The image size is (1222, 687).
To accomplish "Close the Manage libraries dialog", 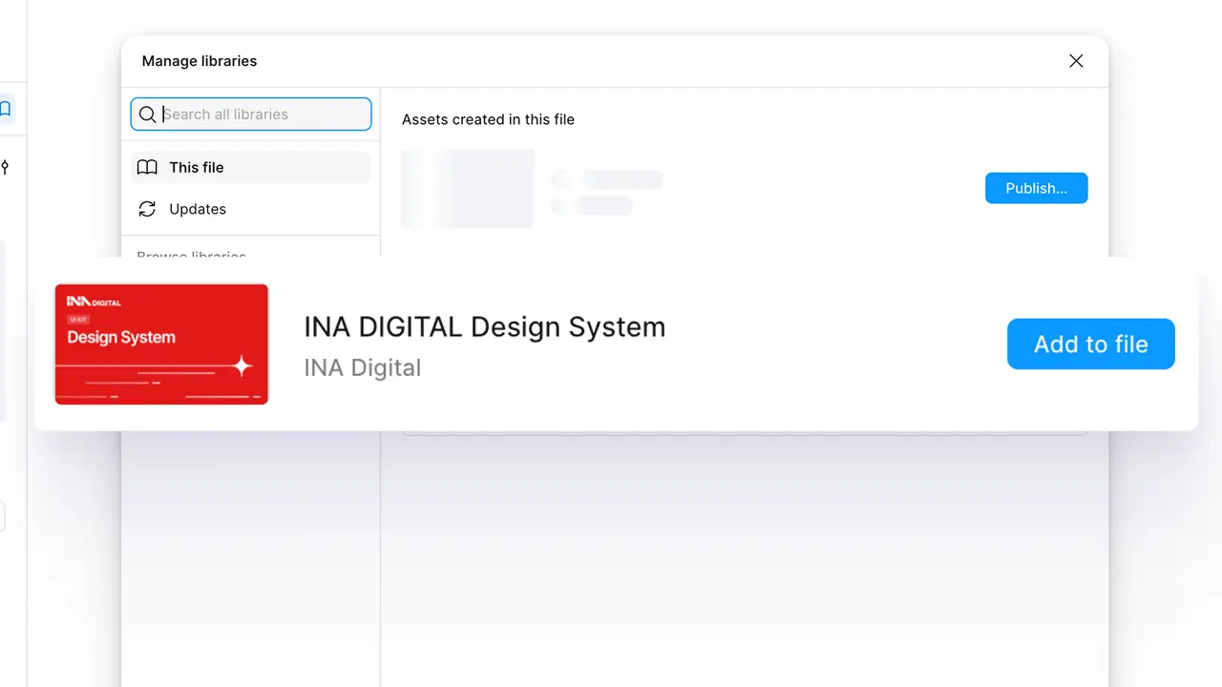I will click(1076, 61).
